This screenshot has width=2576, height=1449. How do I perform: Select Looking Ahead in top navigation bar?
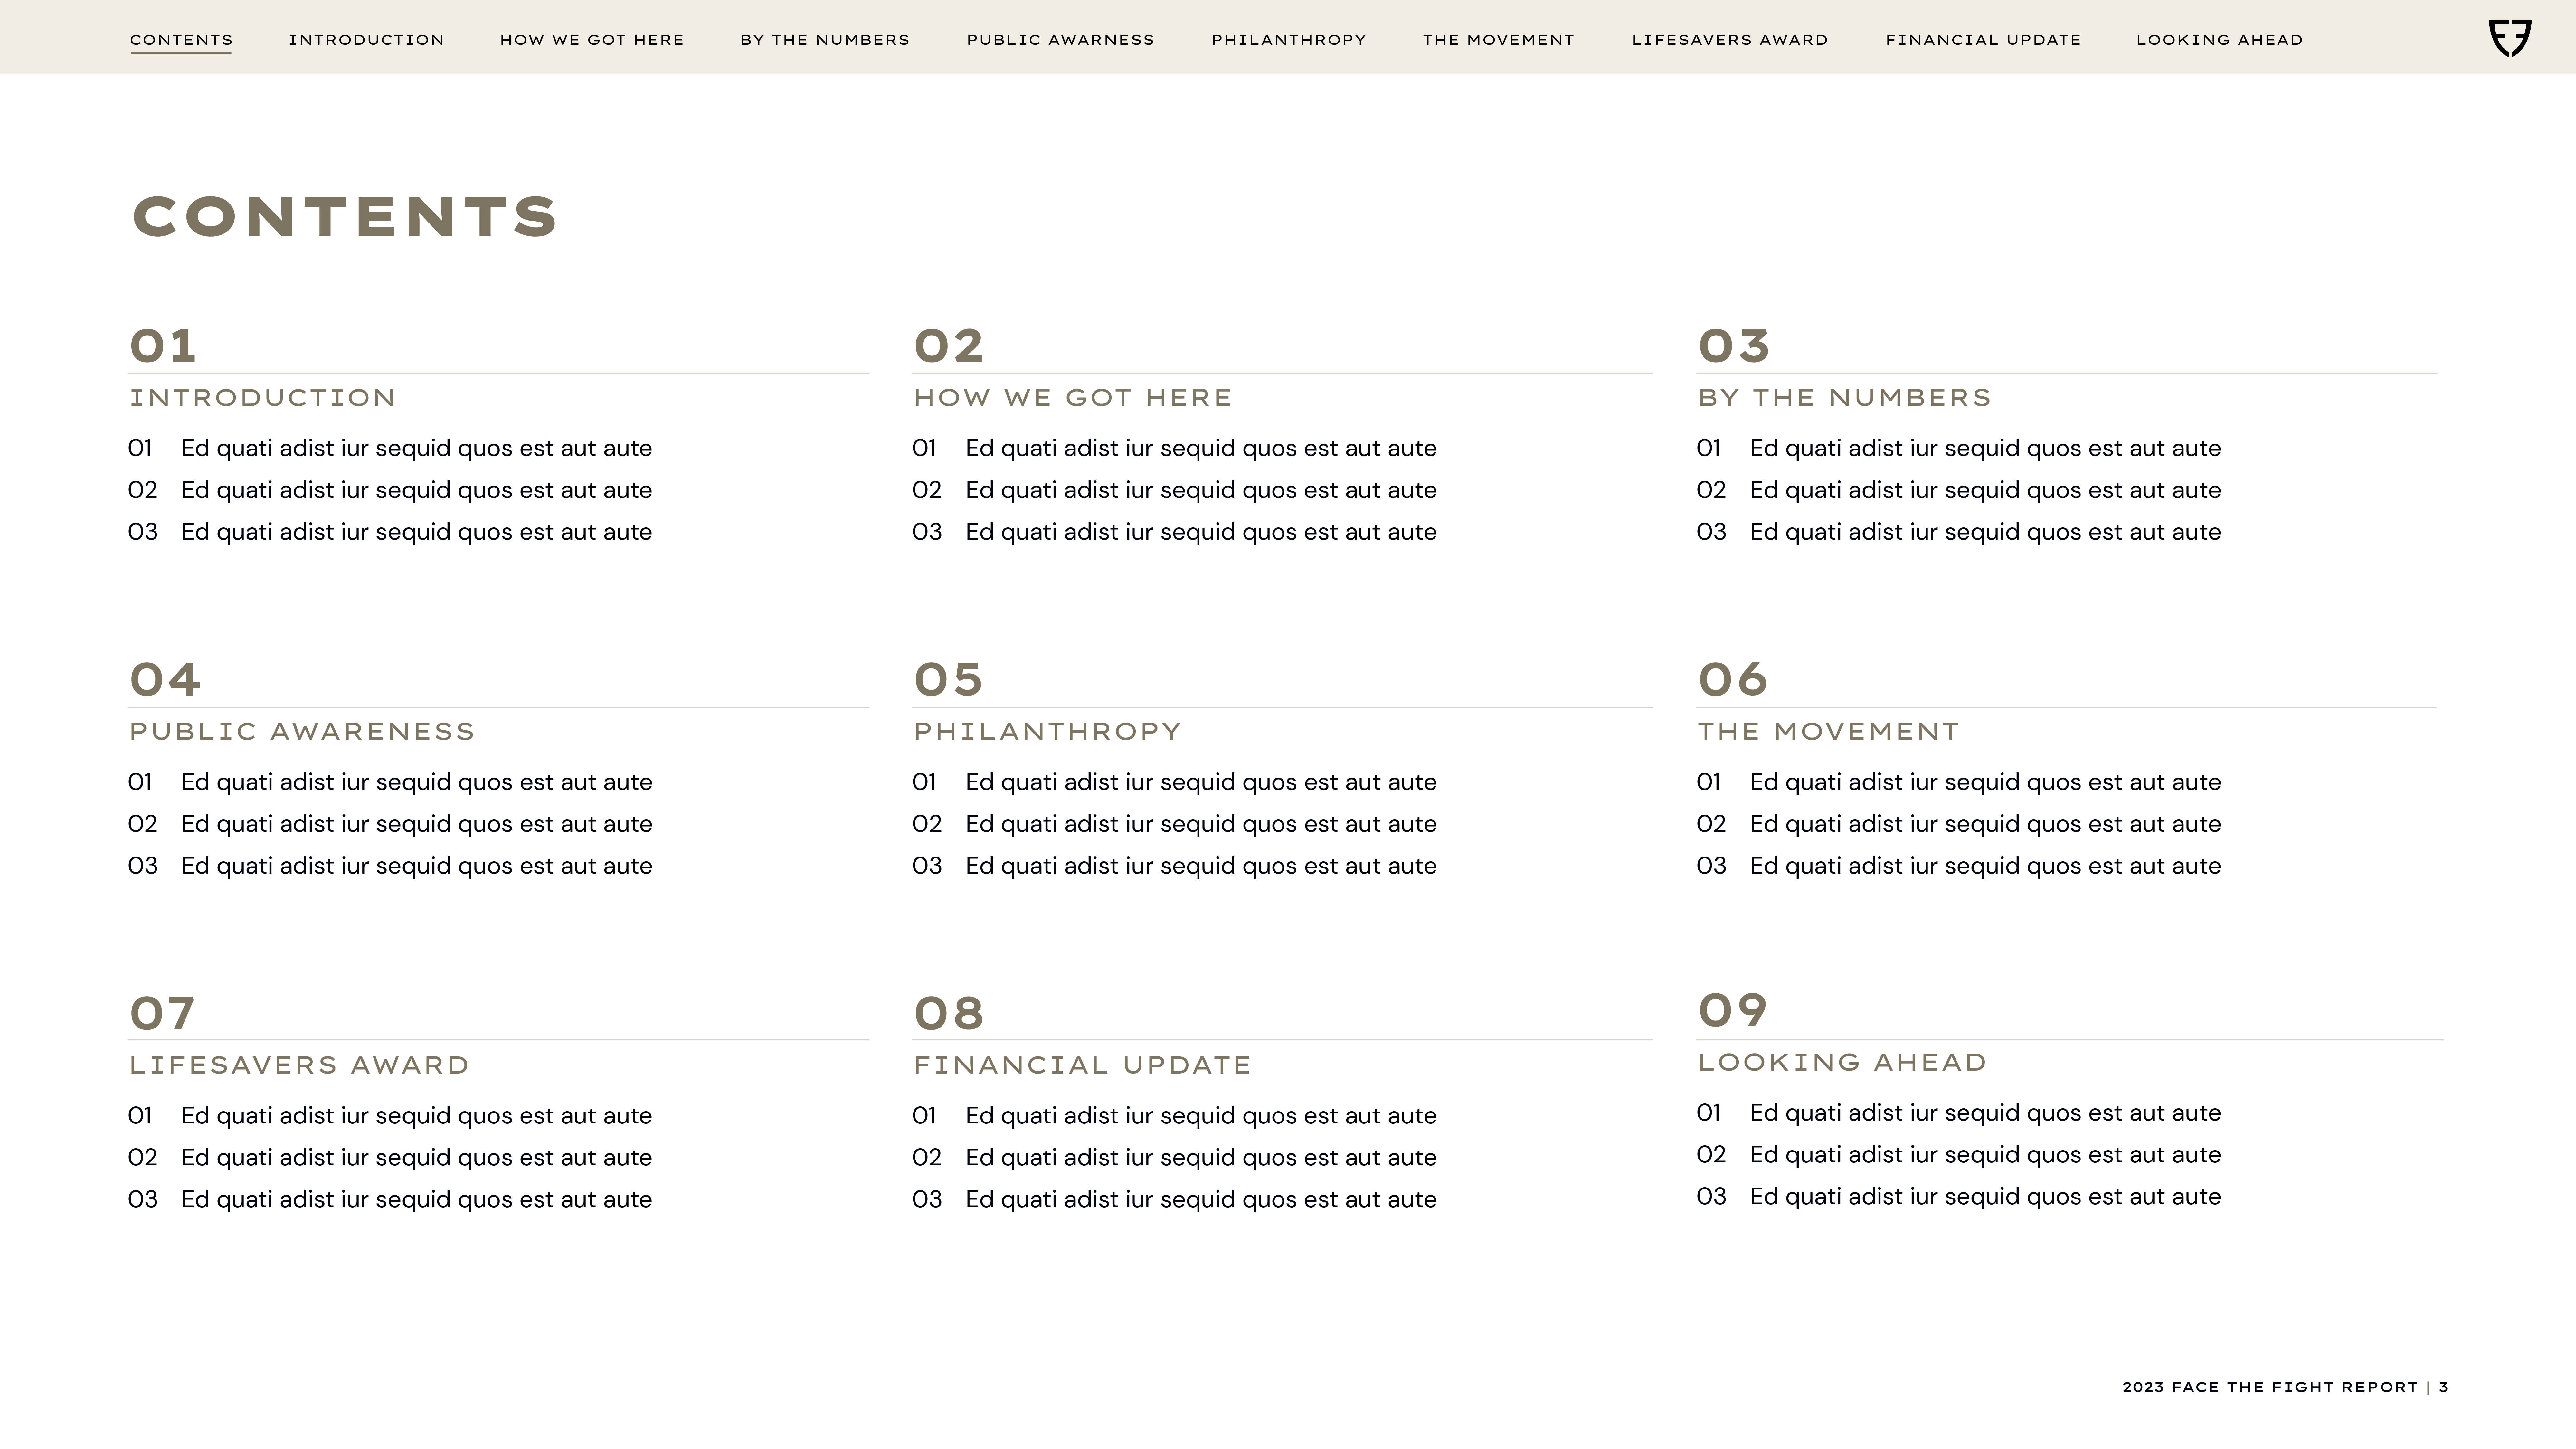(x=2219, y=40)
